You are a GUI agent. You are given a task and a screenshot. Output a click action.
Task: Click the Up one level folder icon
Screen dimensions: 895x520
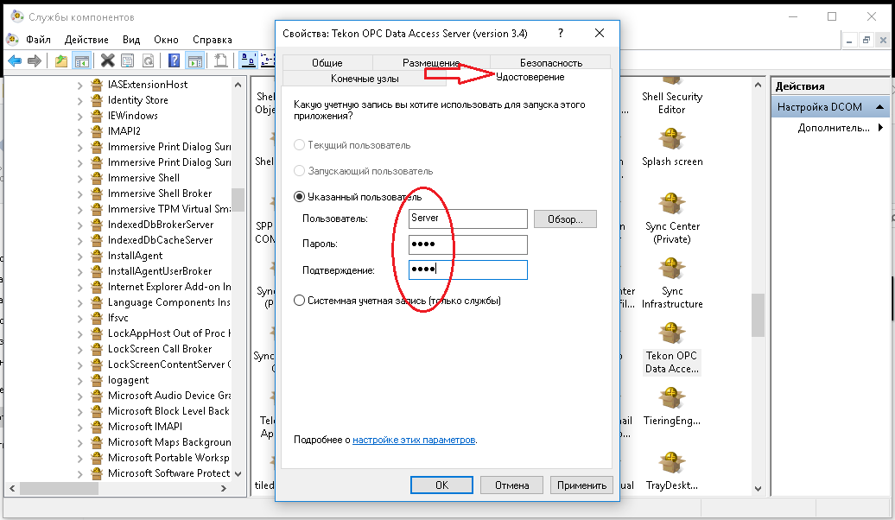point(60,60)
